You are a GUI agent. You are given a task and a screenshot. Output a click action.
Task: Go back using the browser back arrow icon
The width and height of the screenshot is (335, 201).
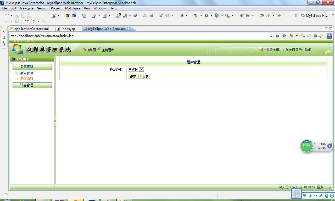click(x=303, y=36)
